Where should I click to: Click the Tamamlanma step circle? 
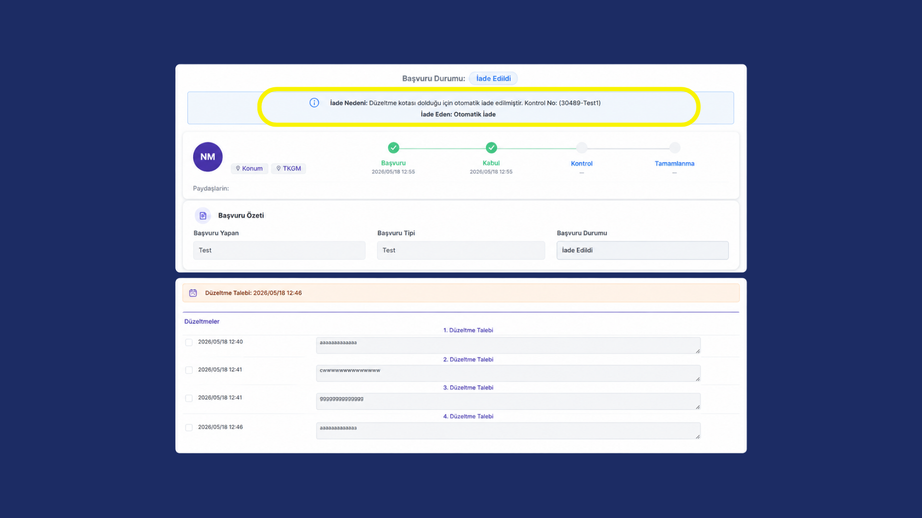[x=675, y=148]
